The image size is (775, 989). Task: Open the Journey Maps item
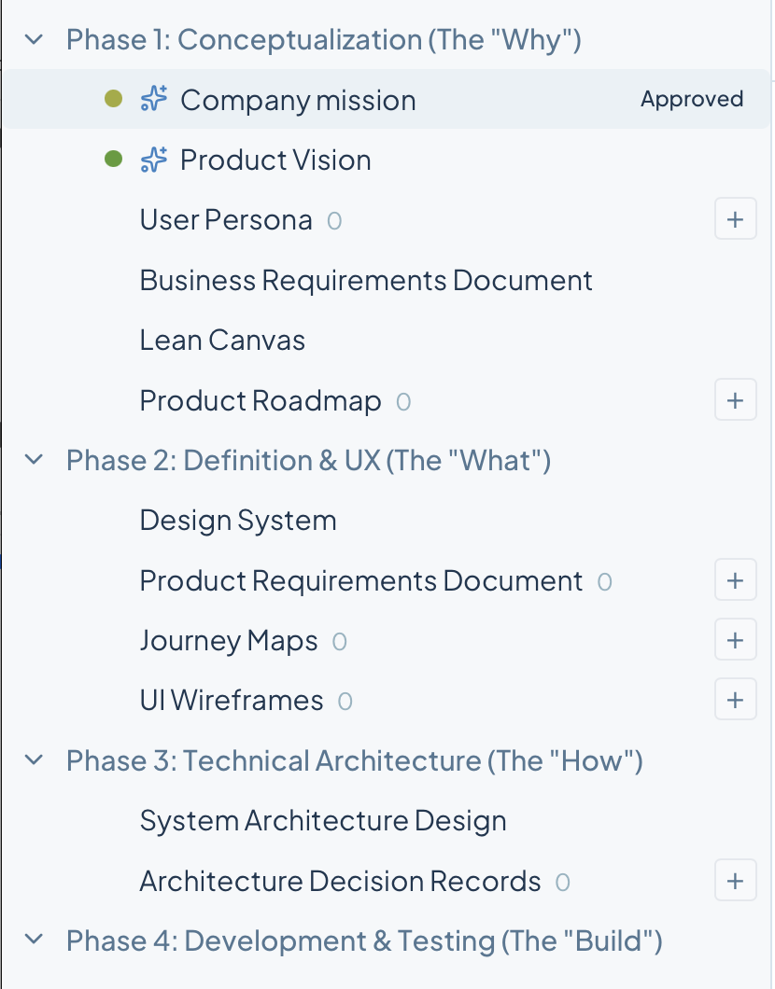pos(229,641)
